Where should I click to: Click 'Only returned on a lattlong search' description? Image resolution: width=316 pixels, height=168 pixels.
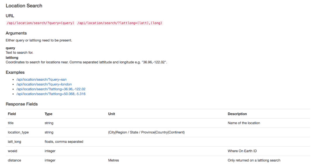[254, 160]
